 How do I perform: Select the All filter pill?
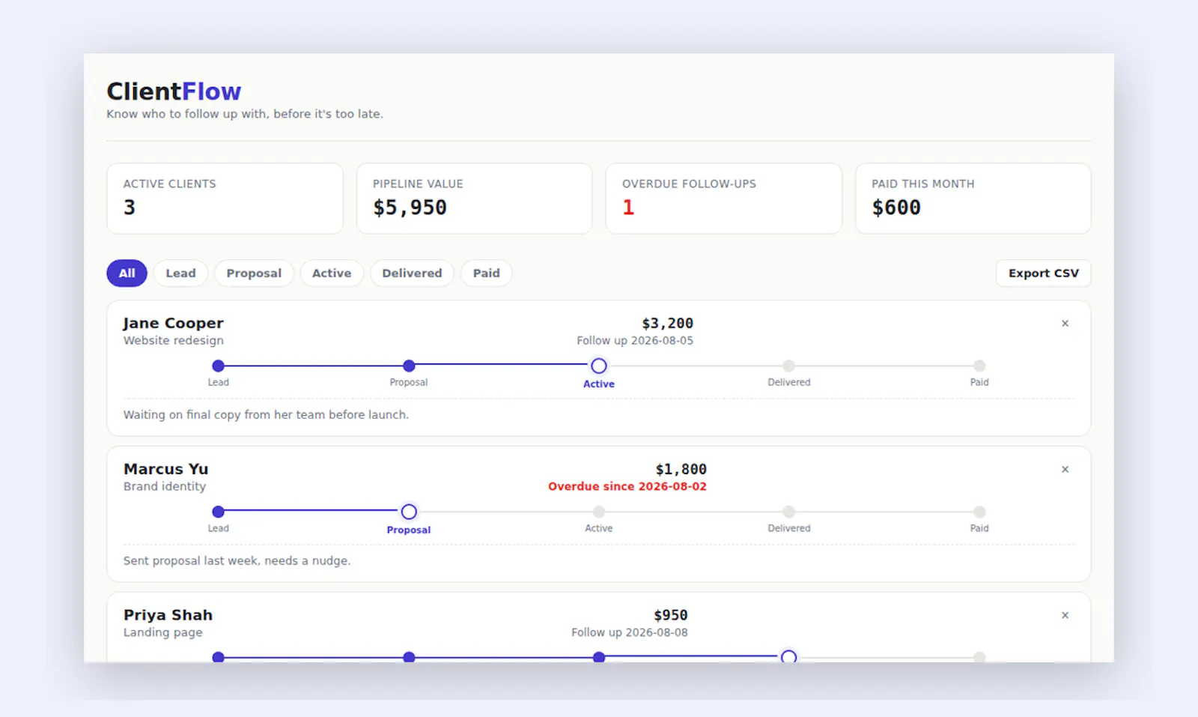(x=127, y=273)
